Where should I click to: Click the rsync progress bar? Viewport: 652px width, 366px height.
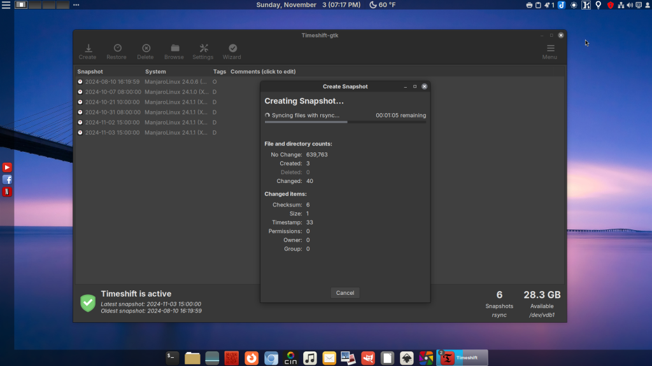click(x=345, y=122)
